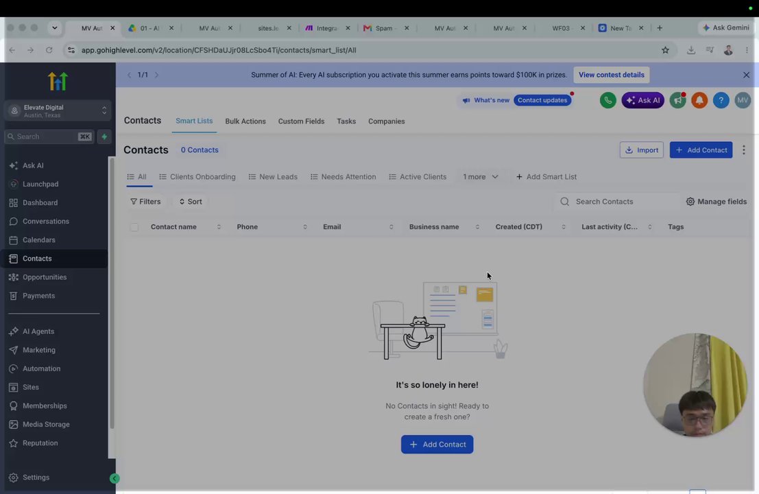Open Manage fields gear option
Screen dimensions: 759x494
(x=716, y=202)
